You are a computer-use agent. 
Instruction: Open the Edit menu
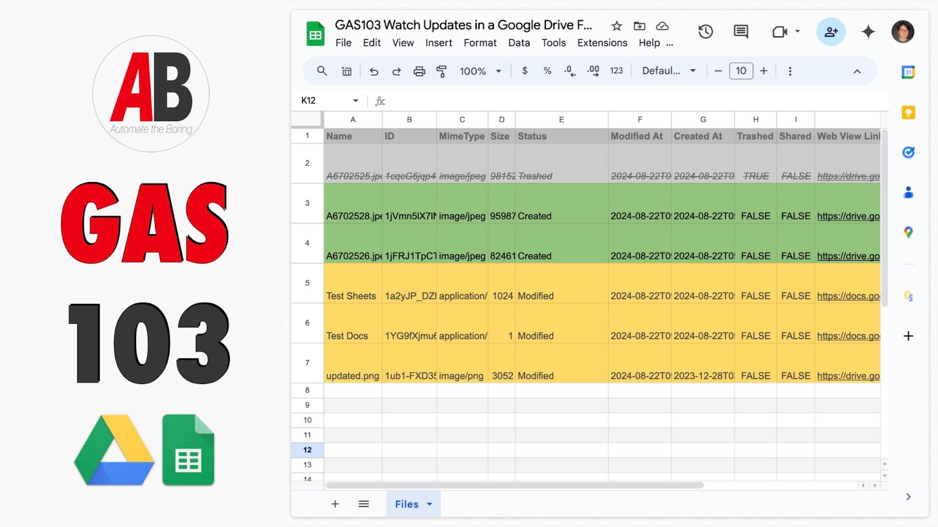(x=372, y=43)
